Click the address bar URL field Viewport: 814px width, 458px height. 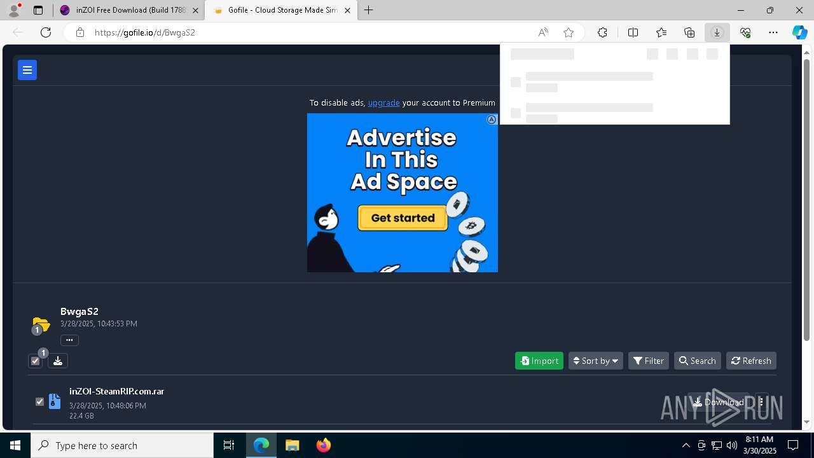click(x=312, y=32)
